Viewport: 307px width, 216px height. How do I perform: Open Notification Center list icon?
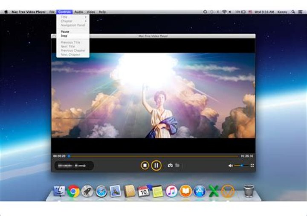click(x=300, y=12)
